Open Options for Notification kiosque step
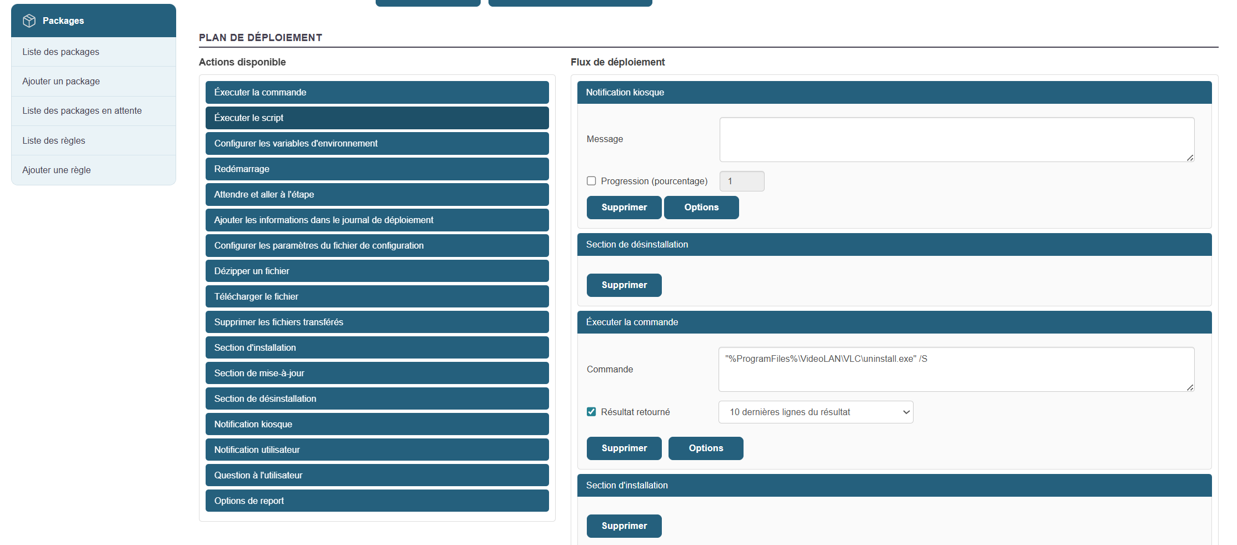This screenshot has width=1237, height=545. [x=701, y=207]
